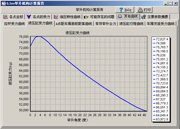Click the blue V icon beside 各点的受力
This screenshot has height=129, width=180.
(x=29, y=17)
